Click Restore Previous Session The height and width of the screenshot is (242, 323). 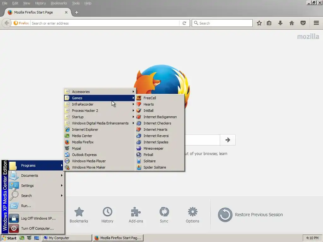click(250, 215)
